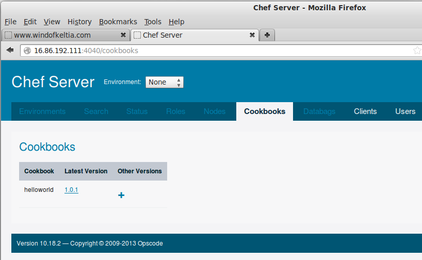Viewport: 422px width, 260px height.
Task: Click the Chef Server title heading
Action: (53, 82)
